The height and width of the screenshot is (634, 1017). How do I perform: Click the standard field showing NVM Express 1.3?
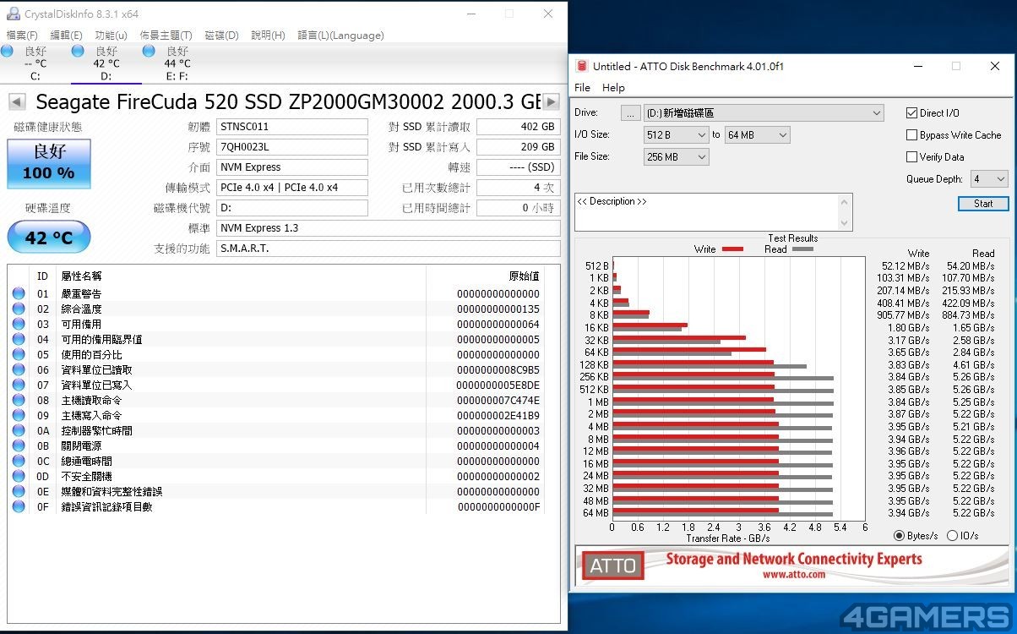(388, 228)
